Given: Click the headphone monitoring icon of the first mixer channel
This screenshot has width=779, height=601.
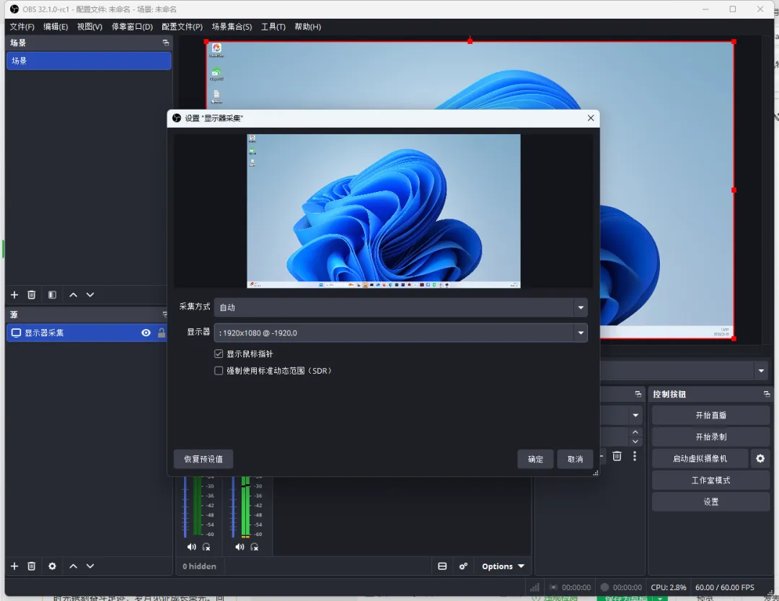Looking at the screenshot, I should 206,547.
